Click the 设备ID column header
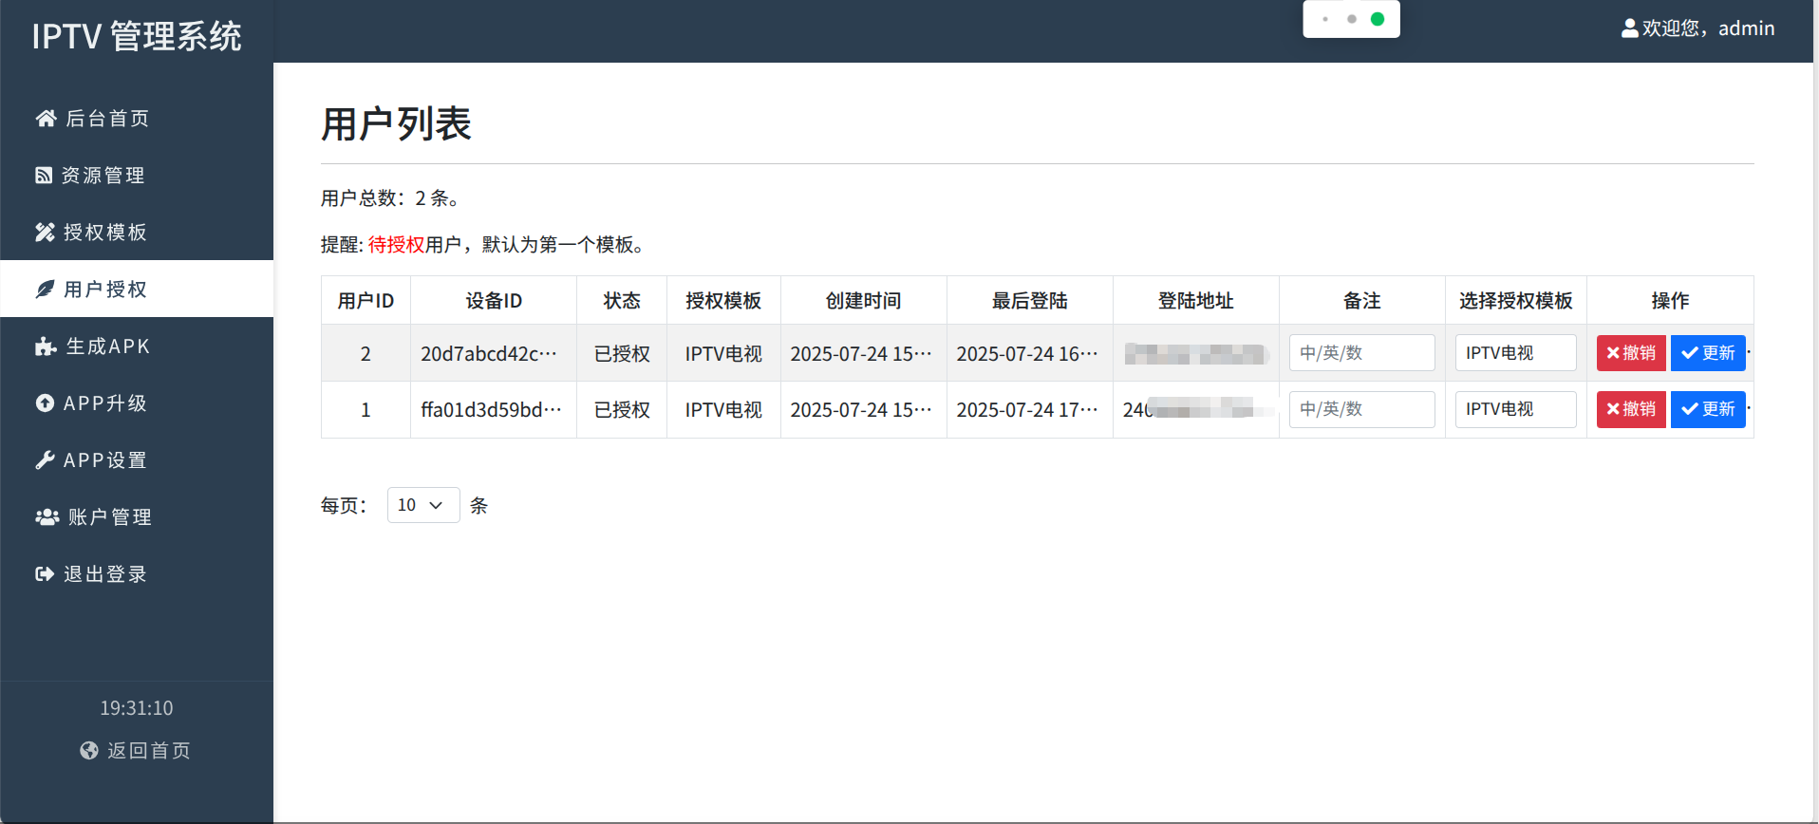Screen dimensions: 1819x824 point(494,300)
